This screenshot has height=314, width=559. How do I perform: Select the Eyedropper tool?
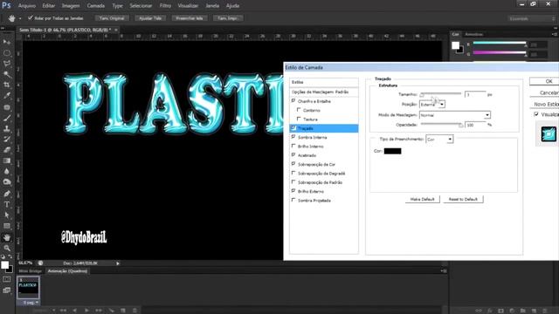(7, 96)
